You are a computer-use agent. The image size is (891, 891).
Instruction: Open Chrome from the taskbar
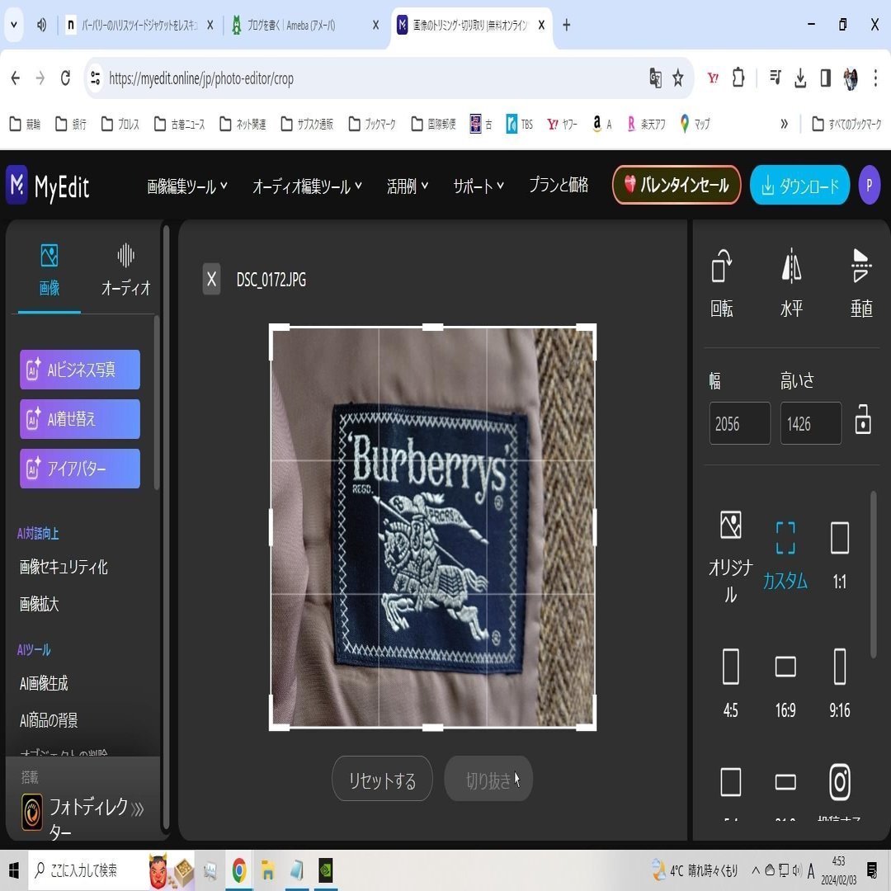tap(238, 870)
